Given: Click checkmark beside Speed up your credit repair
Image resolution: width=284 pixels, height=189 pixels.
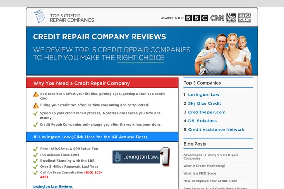Looking at the screenshot, I should (35, 113).
